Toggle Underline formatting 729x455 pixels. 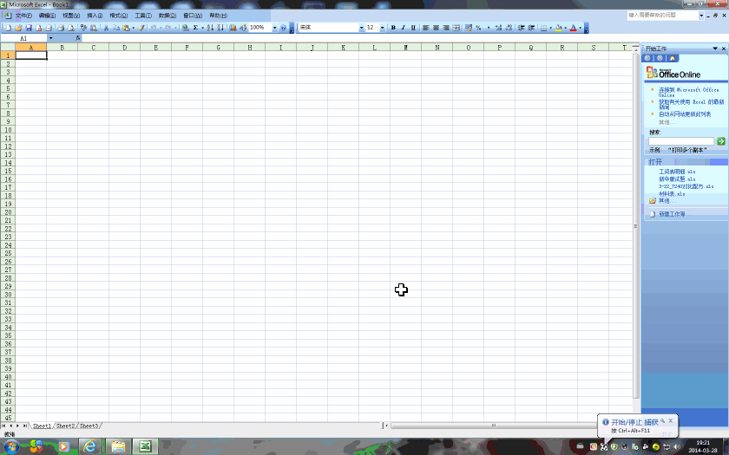413,28
